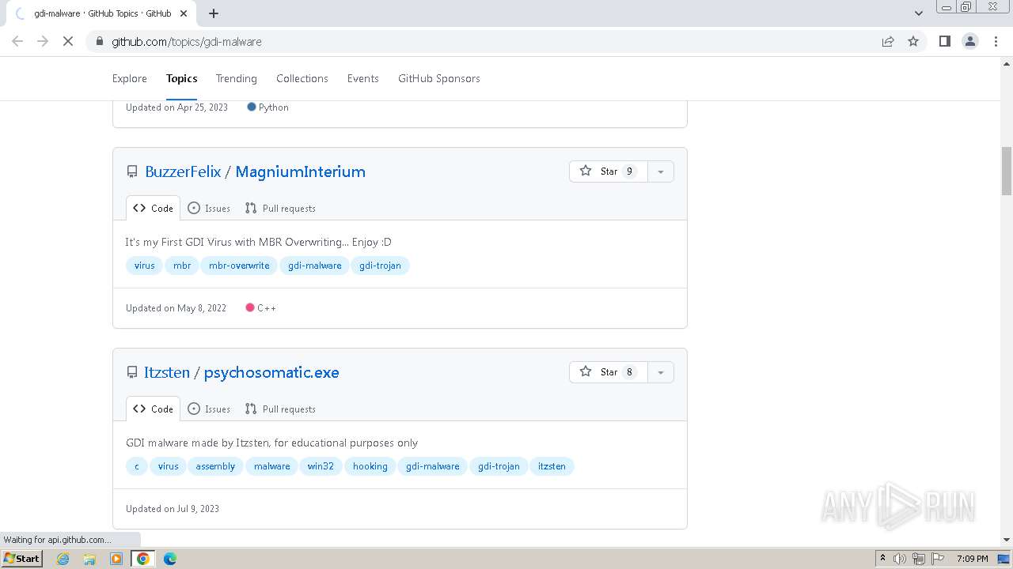Click the gdi-trojan tag under MagniumInterium

click(x=380, y=266)
